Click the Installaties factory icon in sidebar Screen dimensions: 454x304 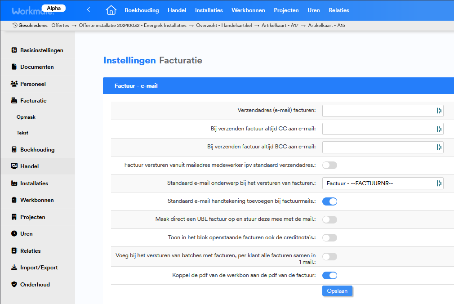14,183
